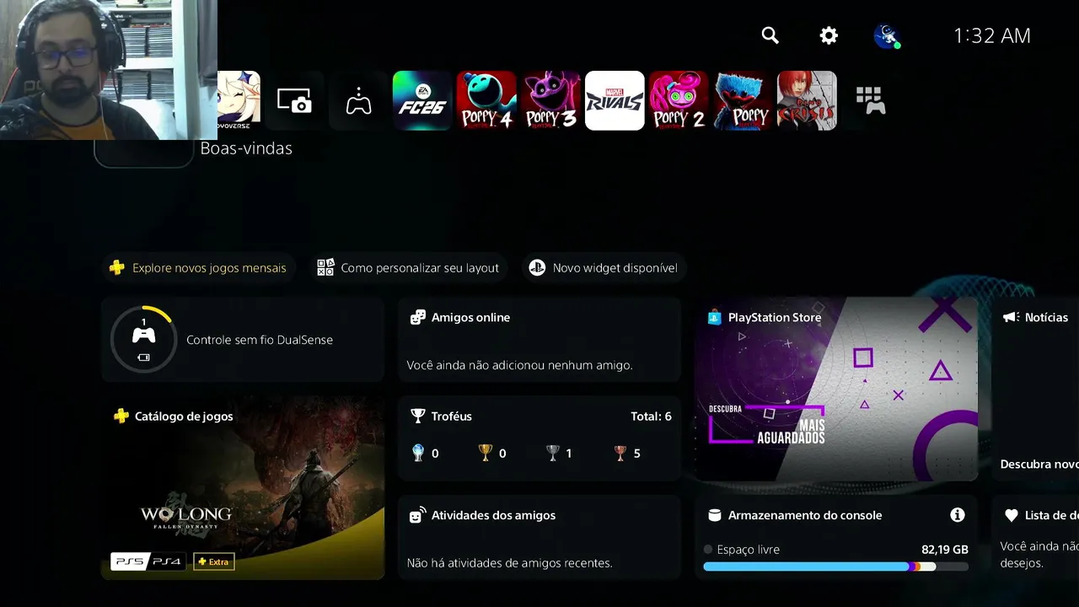Open the search magnifier icon

pyautogui.click(x=770, y=35)
